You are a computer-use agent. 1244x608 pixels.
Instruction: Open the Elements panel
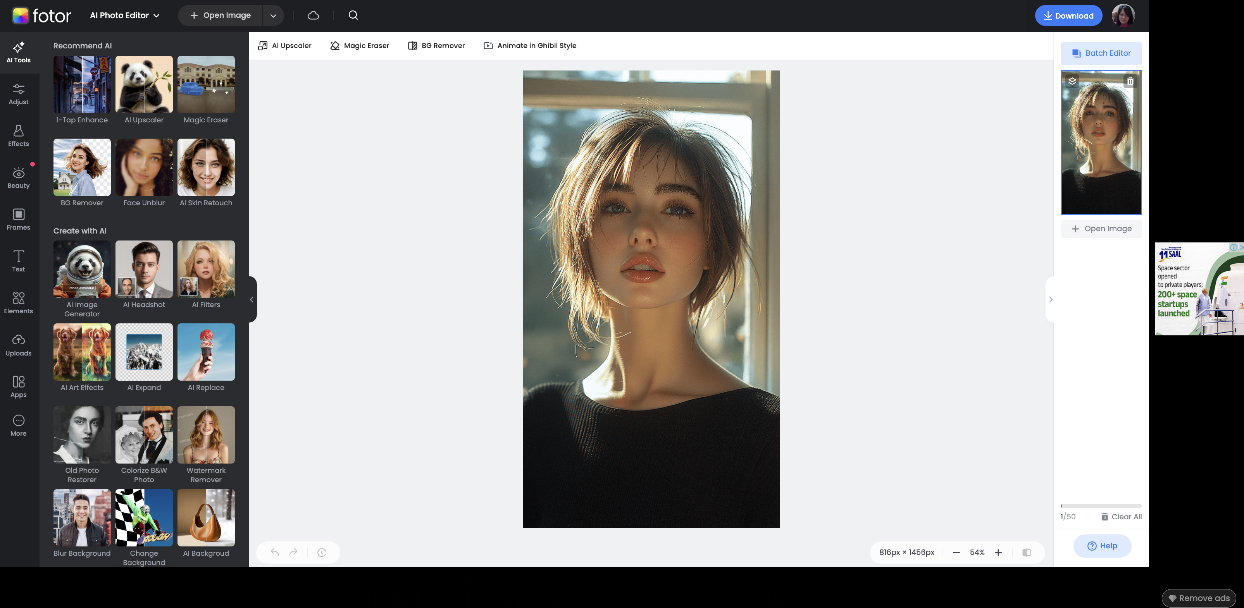[x=18, y=303]
